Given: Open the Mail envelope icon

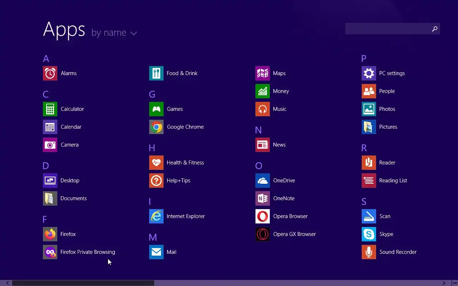Looking at the screenshot, I should [156, 252].
